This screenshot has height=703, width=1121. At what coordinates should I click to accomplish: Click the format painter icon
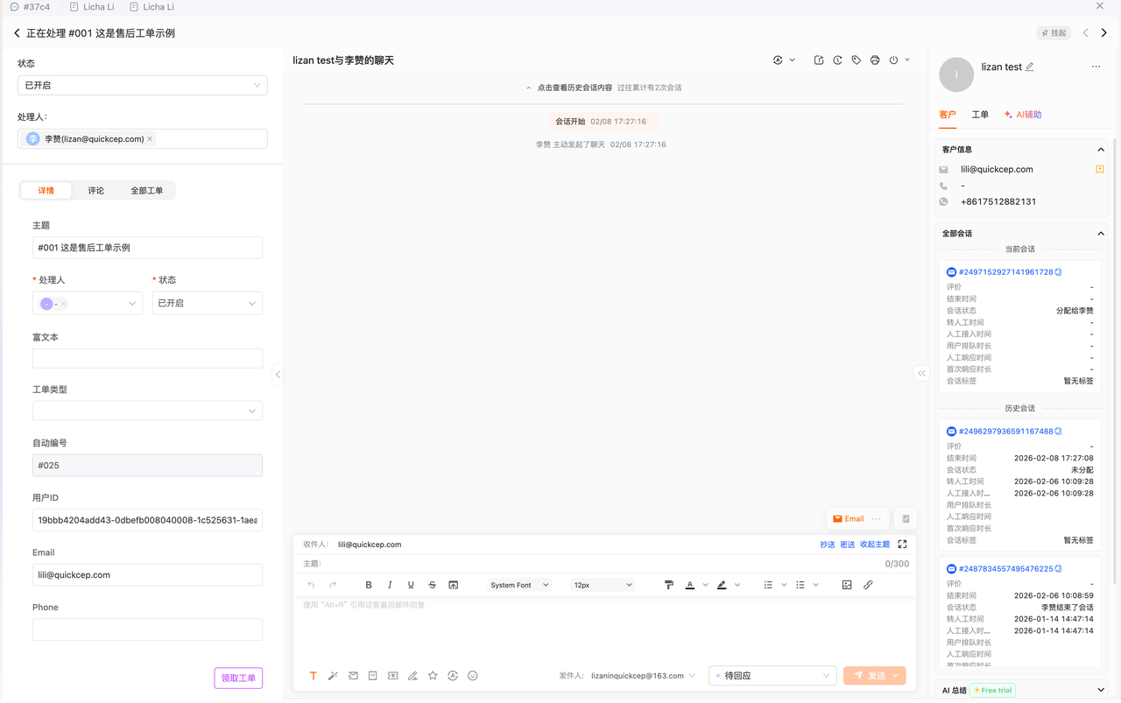669,585
